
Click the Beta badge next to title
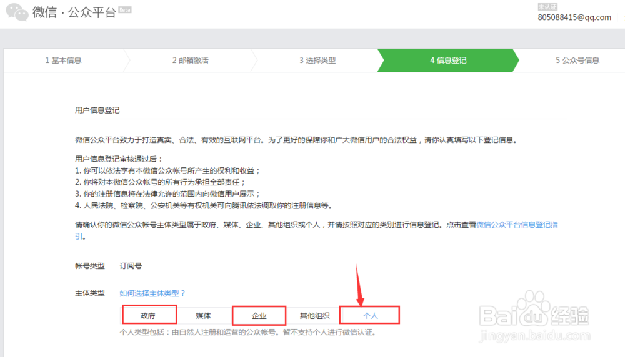click(x=125, y=10)
